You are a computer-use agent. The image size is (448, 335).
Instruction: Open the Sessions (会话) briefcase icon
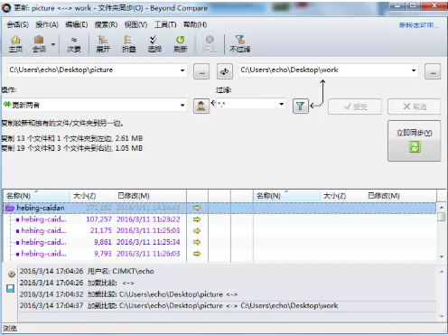click(39, 44)
